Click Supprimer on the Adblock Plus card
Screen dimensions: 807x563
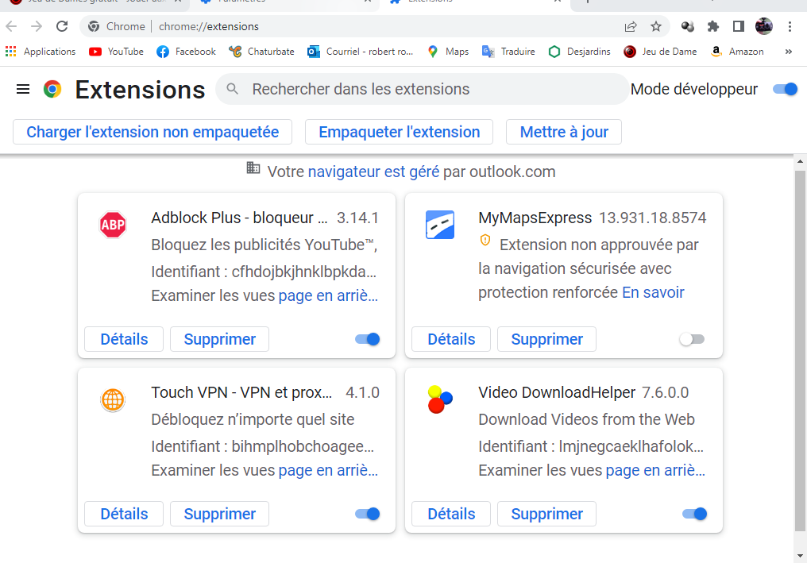(220, 339)
